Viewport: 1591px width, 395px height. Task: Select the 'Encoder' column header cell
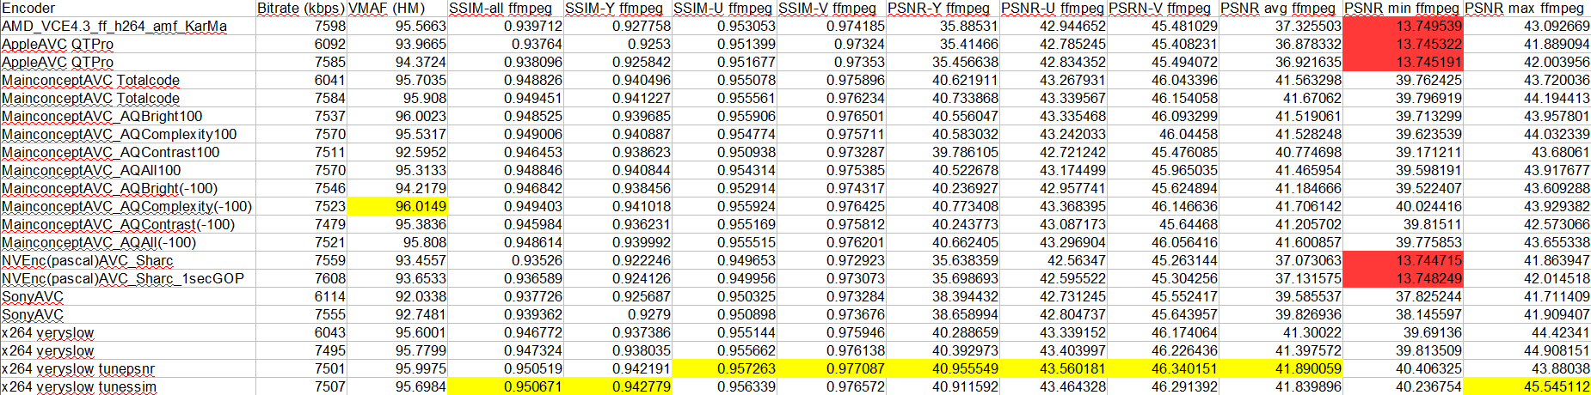128,9
